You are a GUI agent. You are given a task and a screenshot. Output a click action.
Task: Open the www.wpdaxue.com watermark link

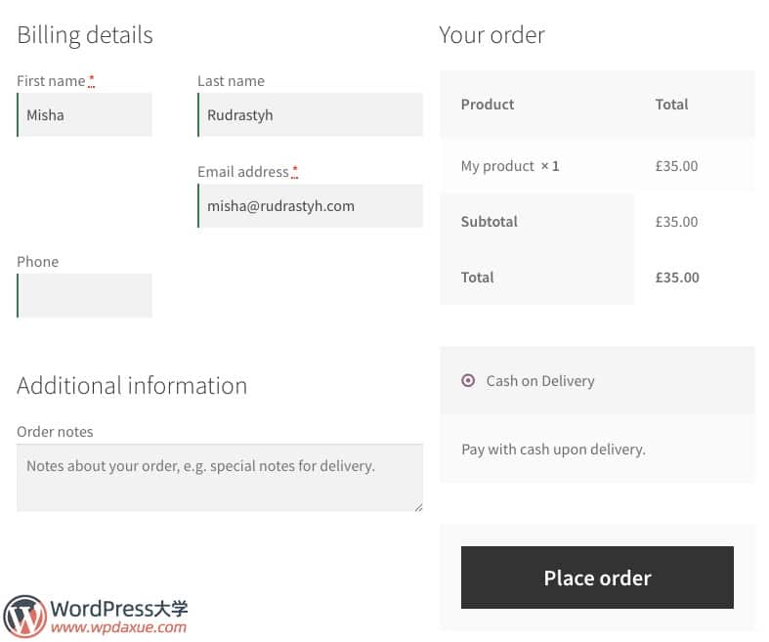pyautogui.click(x=118, y=627)
